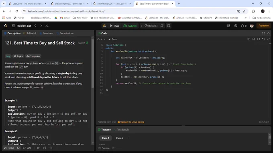Screen dimensions: 273x153
Task: Switch to the Editorial tab
Action: [x=30, y=33]
